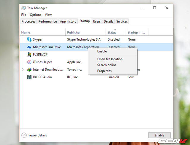Image resolution: width=190 pixels, height=145 pixels.
Task: Collapse view using the Fewer details arrow icon
Action: 24,135
